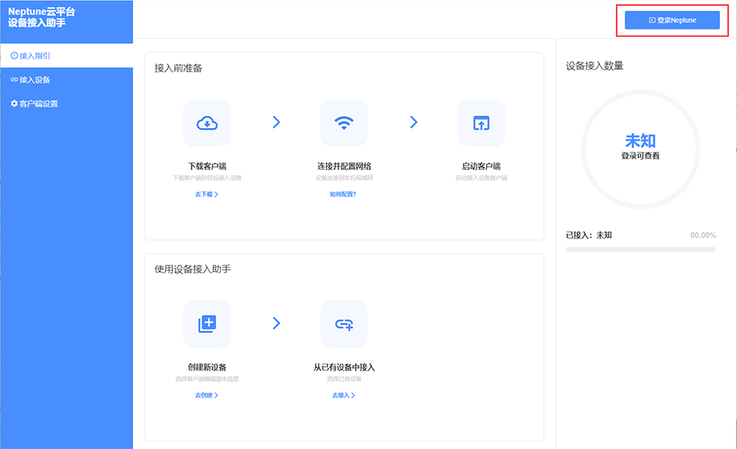Click the gear icon beside 客户端设置
737x449 pixels.
14,104
